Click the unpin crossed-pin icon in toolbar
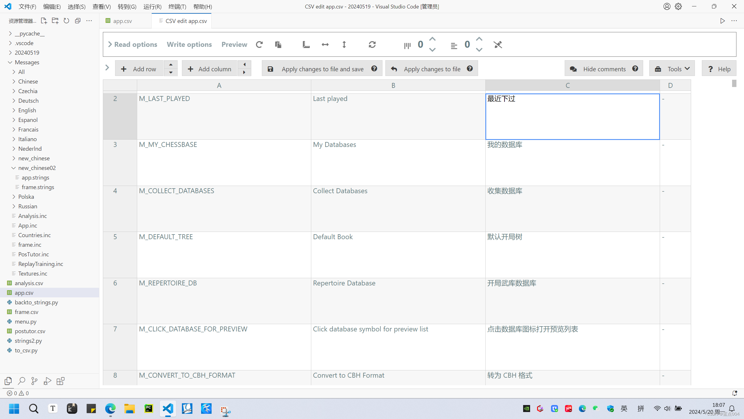This screenshot has width=744, height=419. pyautogui.click(x=498, y=45)
